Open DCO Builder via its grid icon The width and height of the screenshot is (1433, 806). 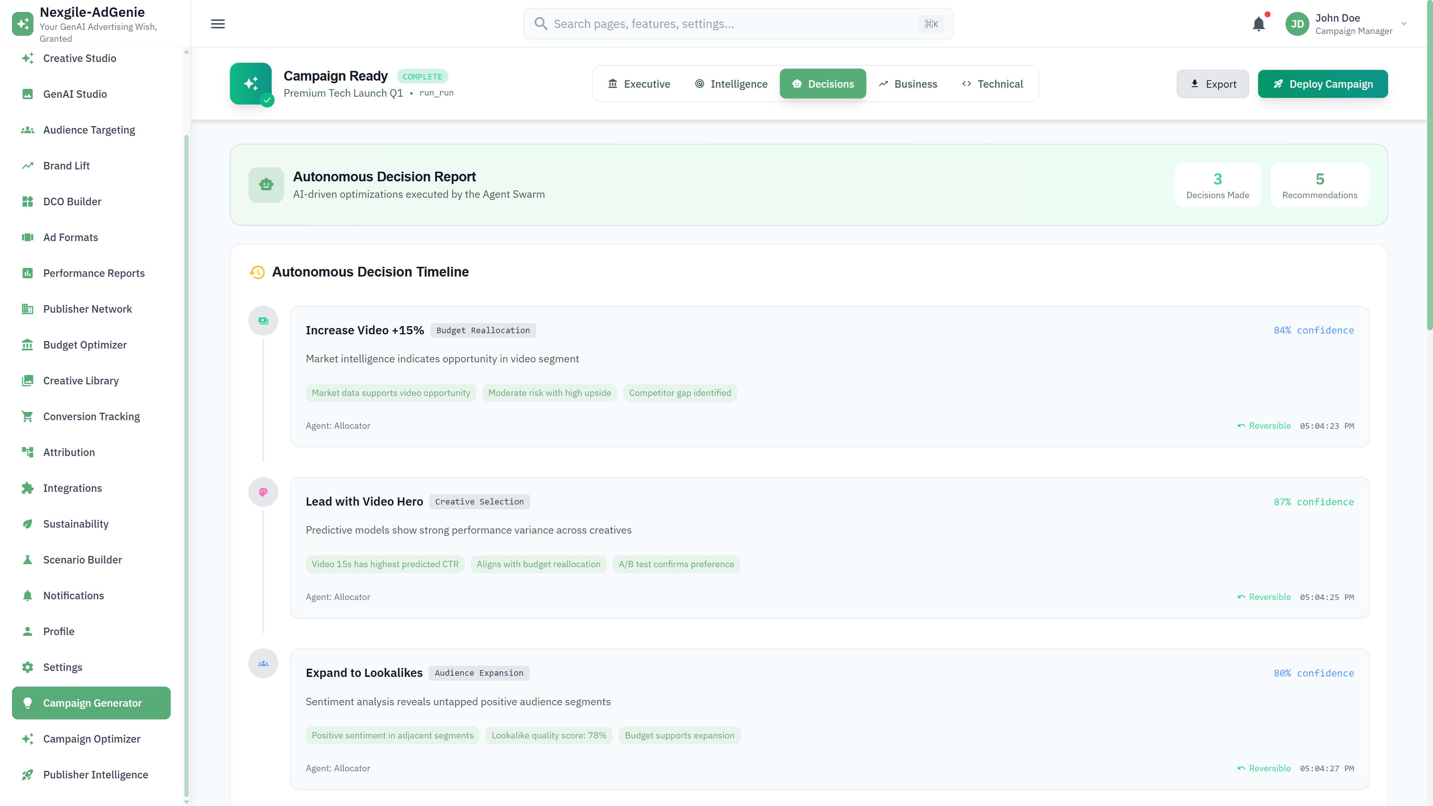[28, 201]
